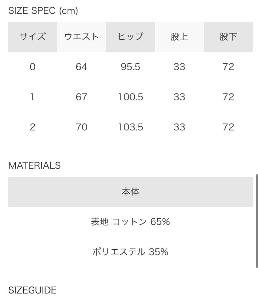Select the サイズ column header
Viewport: 258px width, 306px height.
(x=33, y=37)
